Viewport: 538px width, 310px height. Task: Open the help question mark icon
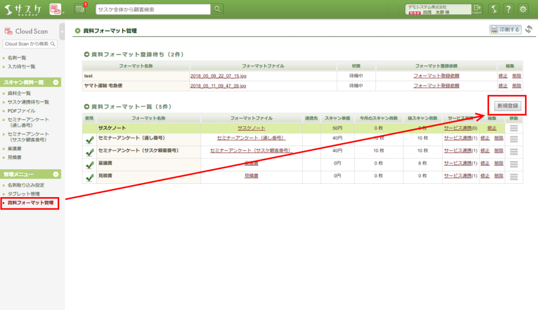pos(508,9)
